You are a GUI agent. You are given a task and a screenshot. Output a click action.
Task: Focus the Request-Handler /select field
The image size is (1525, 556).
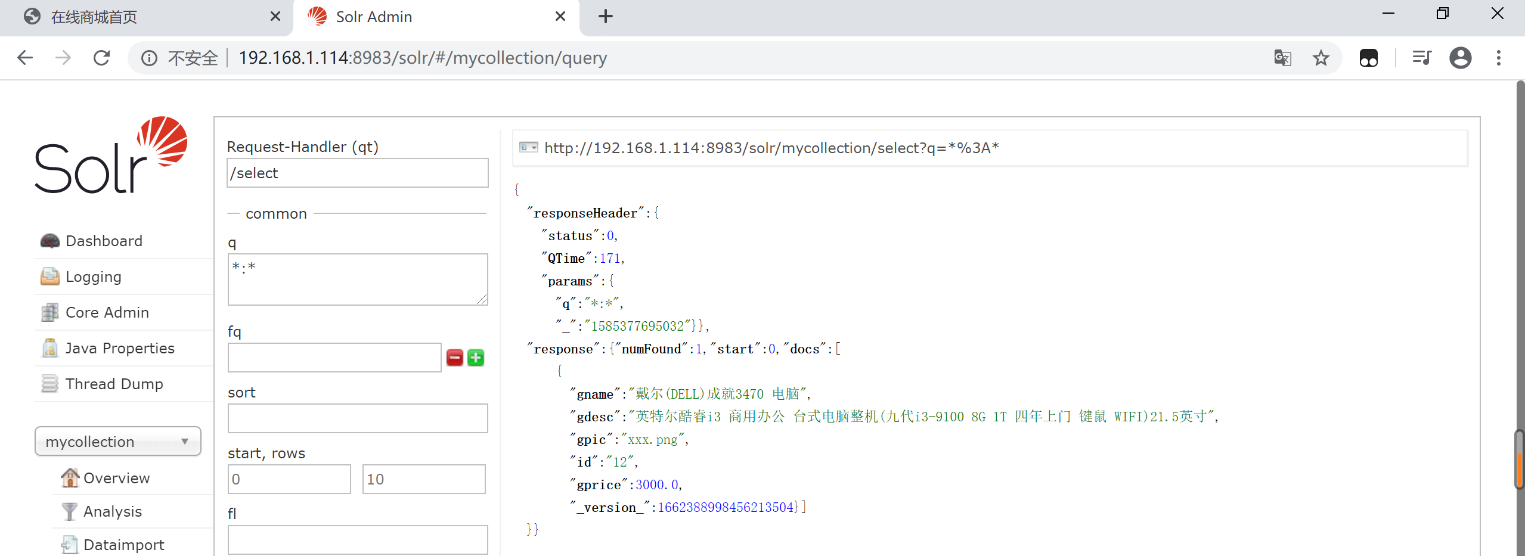point(358,173)
